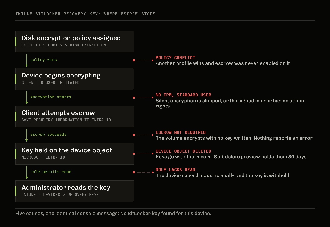Click the green arrow labeled role permits read

click(x=26, y=172)
